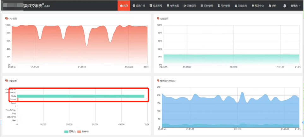This screenshot has height=137, width=304.
Task: Click the CPU使用 panel title icon
Action: pos(6,18)
